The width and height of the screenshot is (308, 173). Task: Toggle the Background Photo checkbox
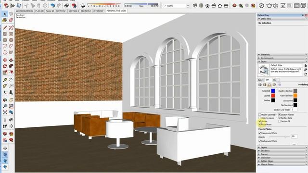tap(260, 141)
